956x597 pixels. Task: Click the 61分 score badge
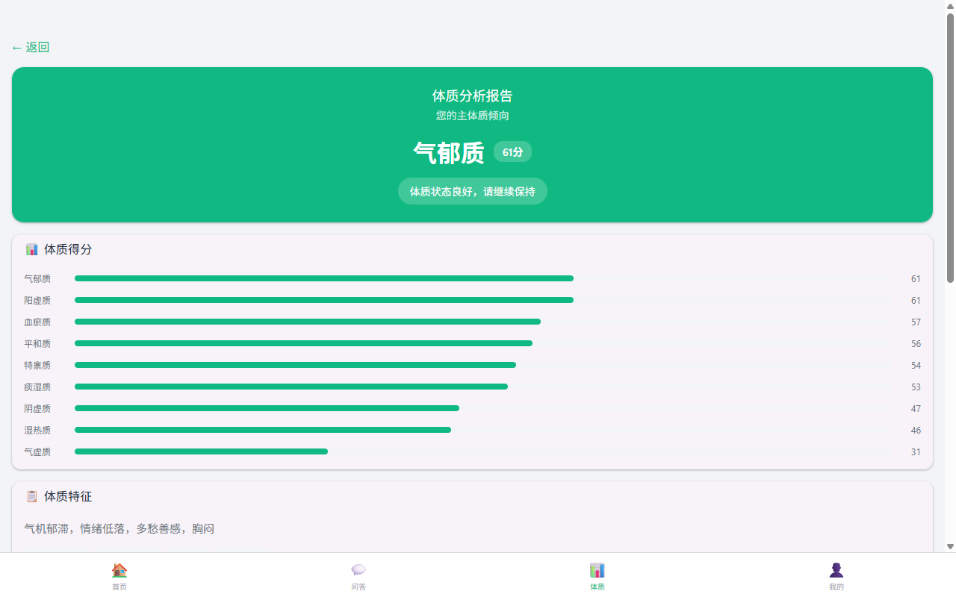[512, 152]
